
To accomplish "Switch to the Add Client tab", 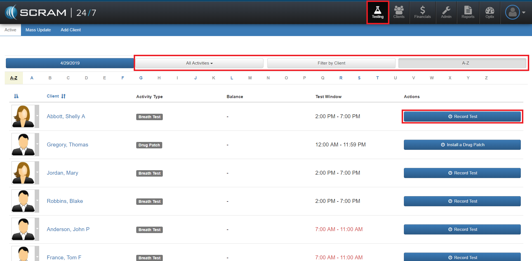I will (70, 30).
